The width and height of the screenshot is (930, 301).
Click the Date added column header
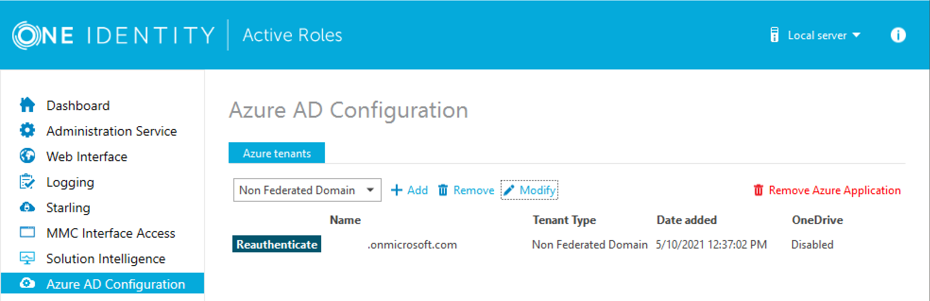pyautogui.click(x=687, y=220)
